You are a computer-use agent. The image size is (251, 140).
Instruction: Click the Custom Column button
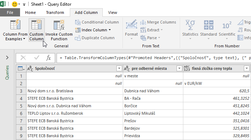pyautogui.click(x=37, y=30)
